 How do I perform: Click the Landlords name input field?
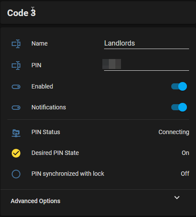click(x=147, y=44)
